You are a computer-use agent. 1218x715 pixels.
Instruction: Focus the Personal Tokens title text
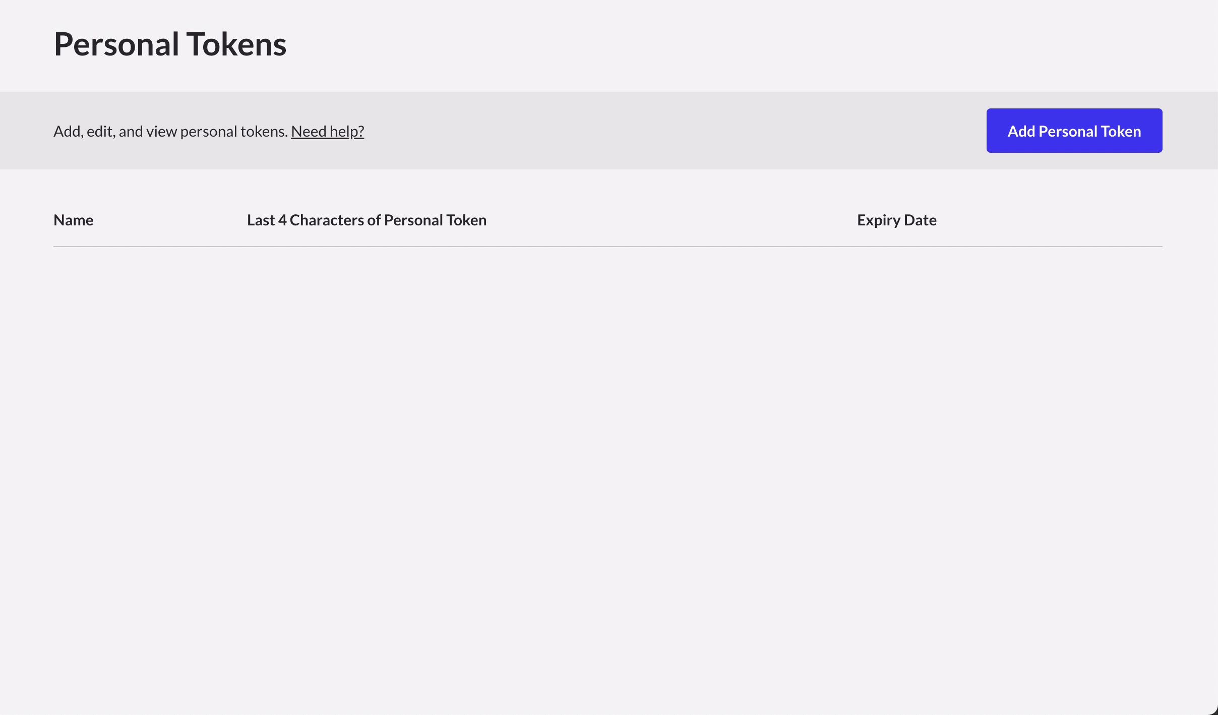pyautogui.click(x=170, y=44)
